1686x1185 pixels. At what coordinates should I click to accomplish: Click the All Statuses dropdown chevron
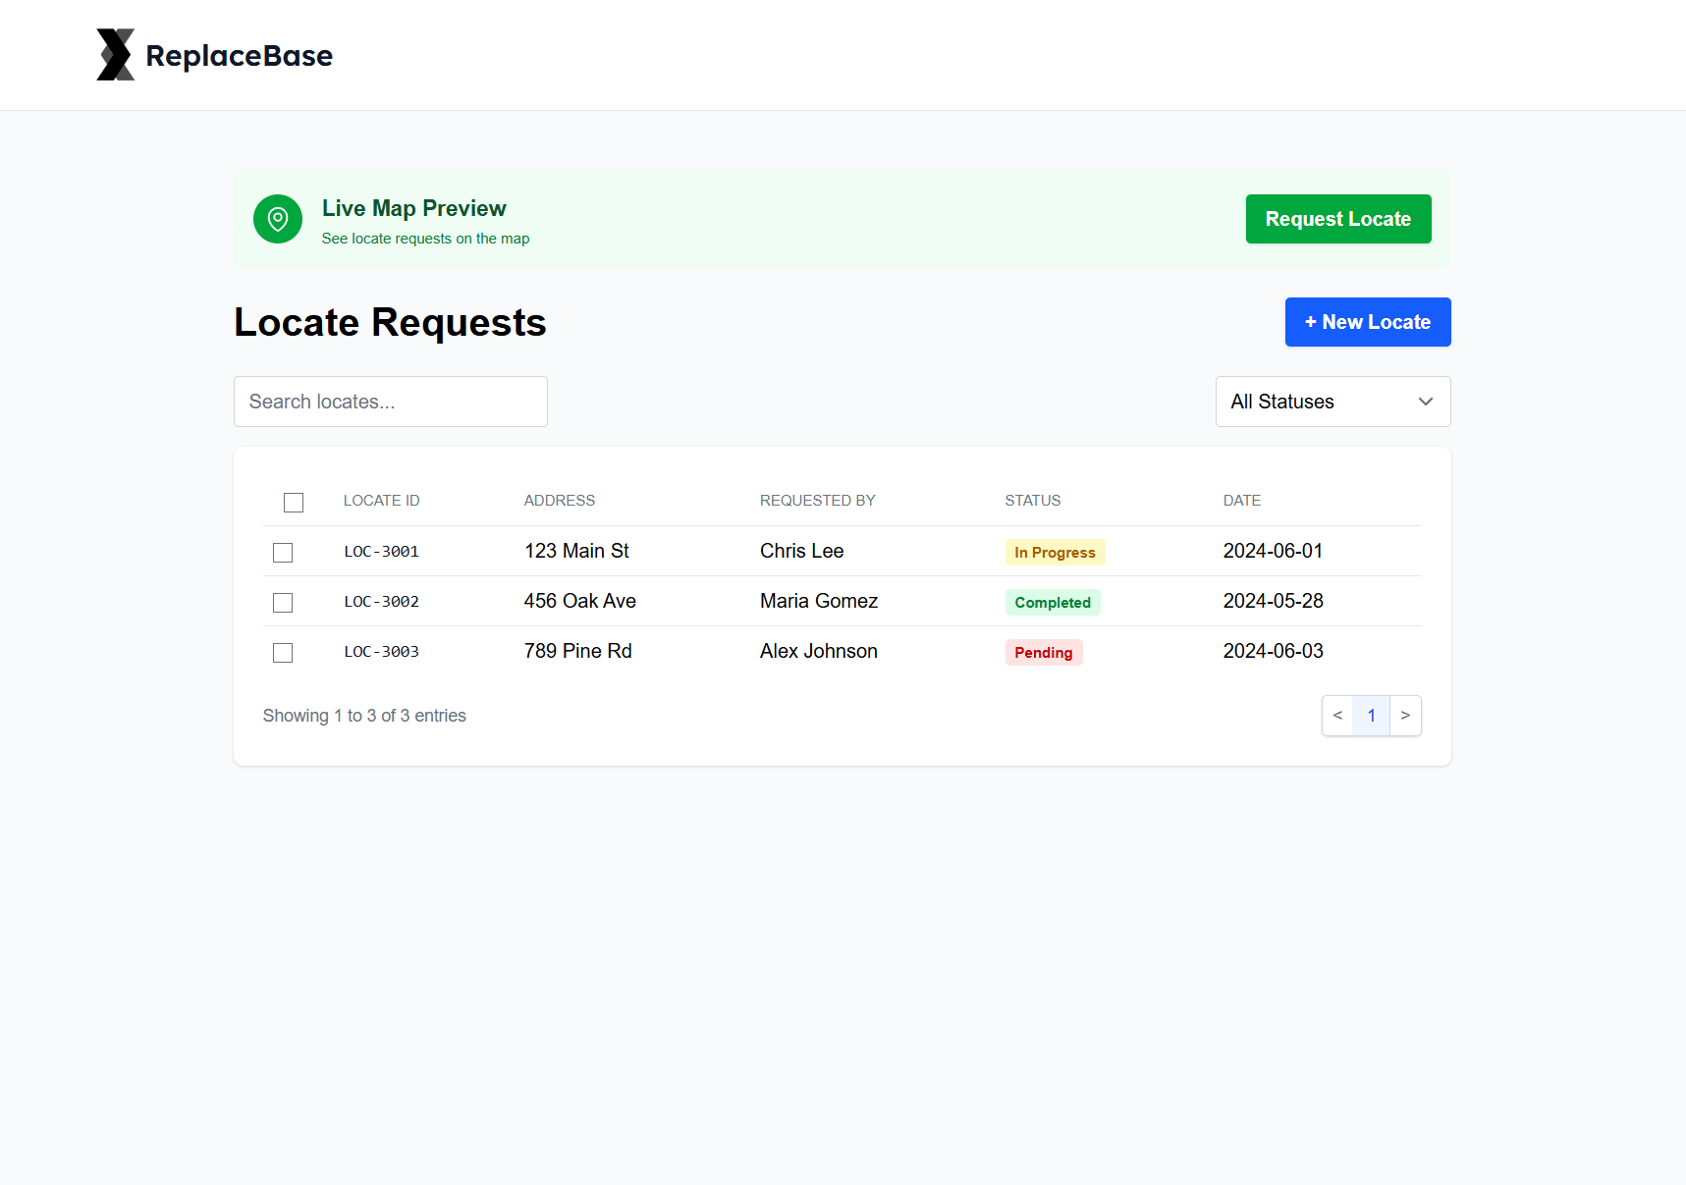(1426, 402)
